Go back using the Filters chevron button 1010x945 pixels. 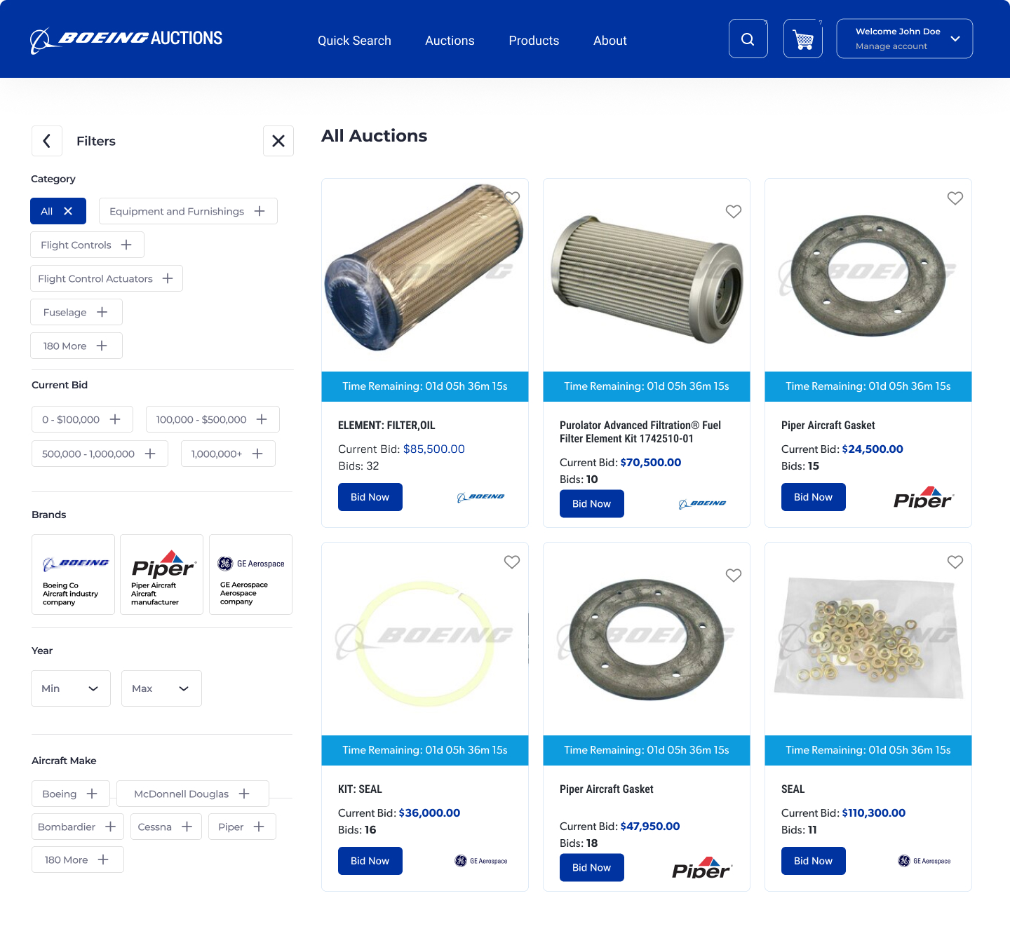[47, 141]
